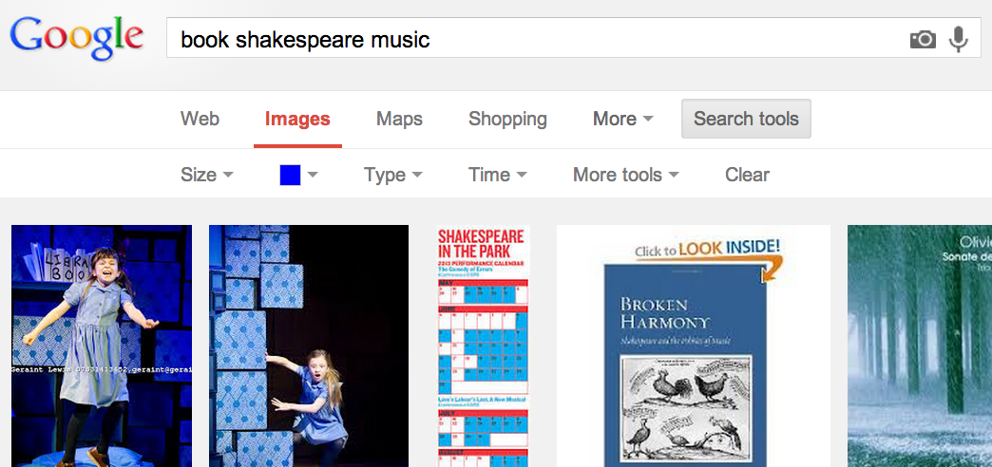Open the Size filter dropdown

point(207,175)
